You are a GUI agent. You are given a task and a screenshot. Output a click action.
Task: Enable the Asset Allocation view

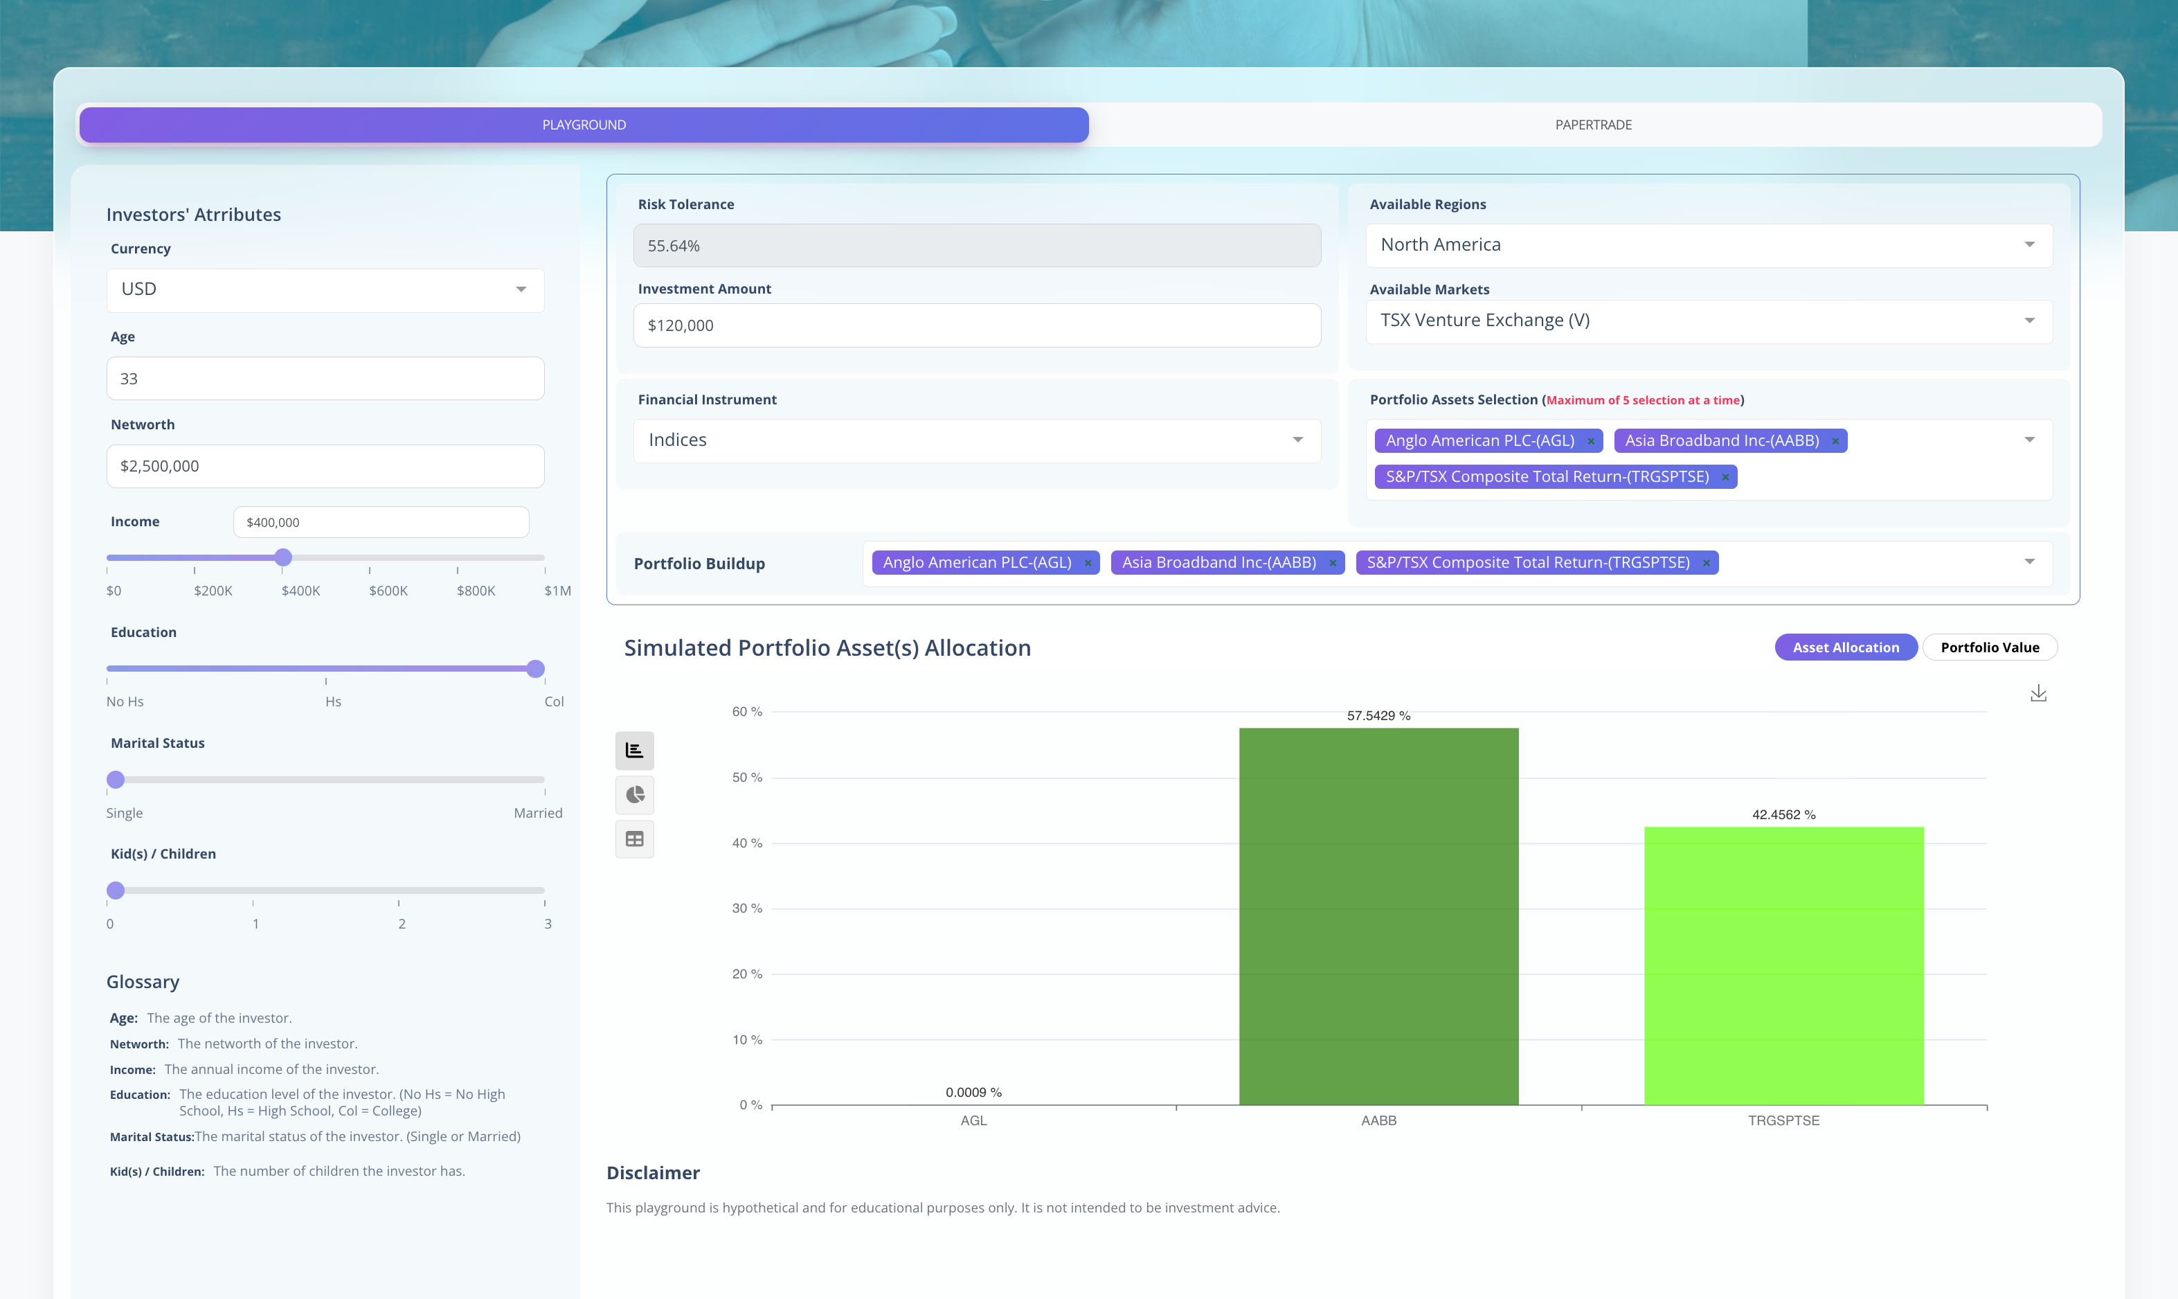point(1846,647)
